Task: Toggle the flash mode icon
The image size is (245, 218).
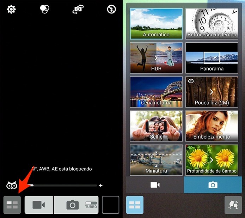Action: tap(111, 9)
